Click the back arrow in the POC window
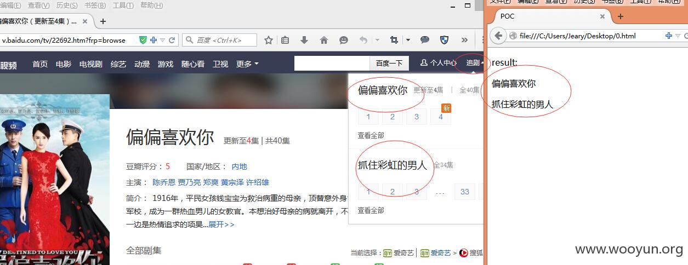The width and height of the screenshot is (688, 265). tap(498, 36)
